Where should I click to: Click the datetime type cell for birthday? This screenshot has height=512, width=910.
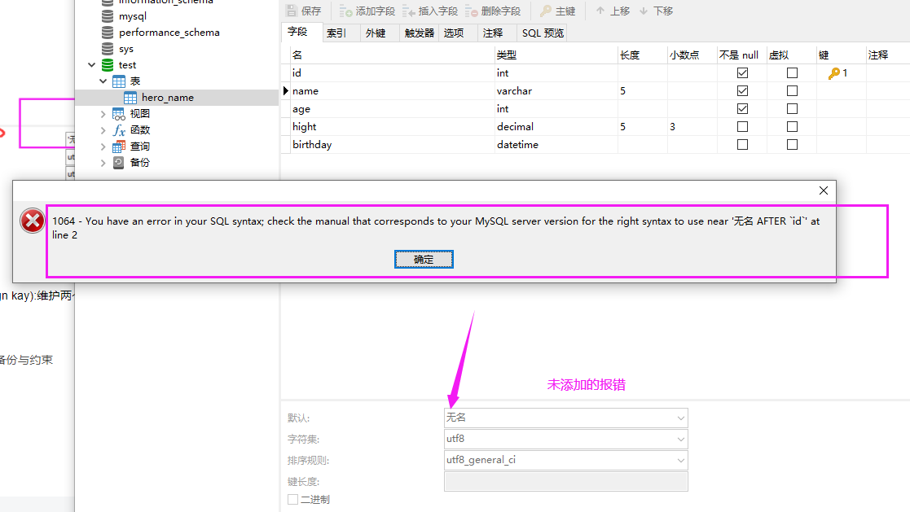coord(556,145)
